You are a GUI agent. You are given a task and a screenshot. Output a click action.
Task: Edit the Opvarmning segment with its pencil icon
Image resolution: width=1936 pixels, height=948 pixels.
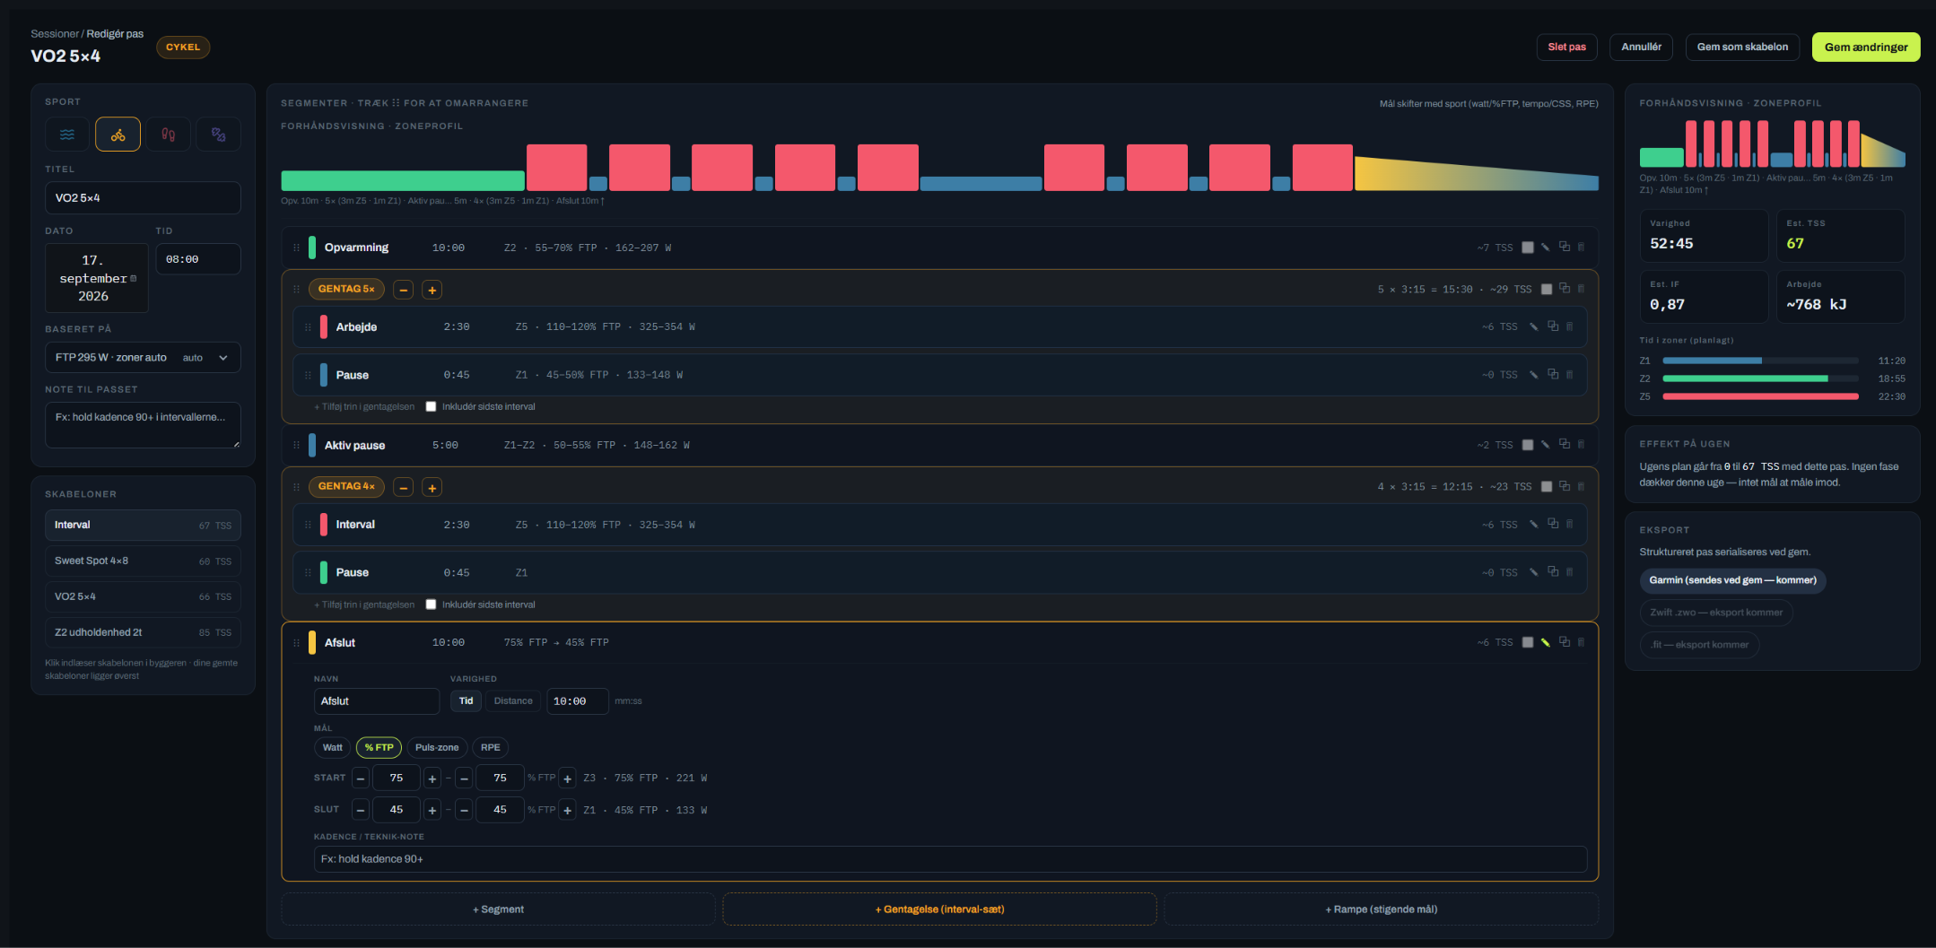[1546, 248]
